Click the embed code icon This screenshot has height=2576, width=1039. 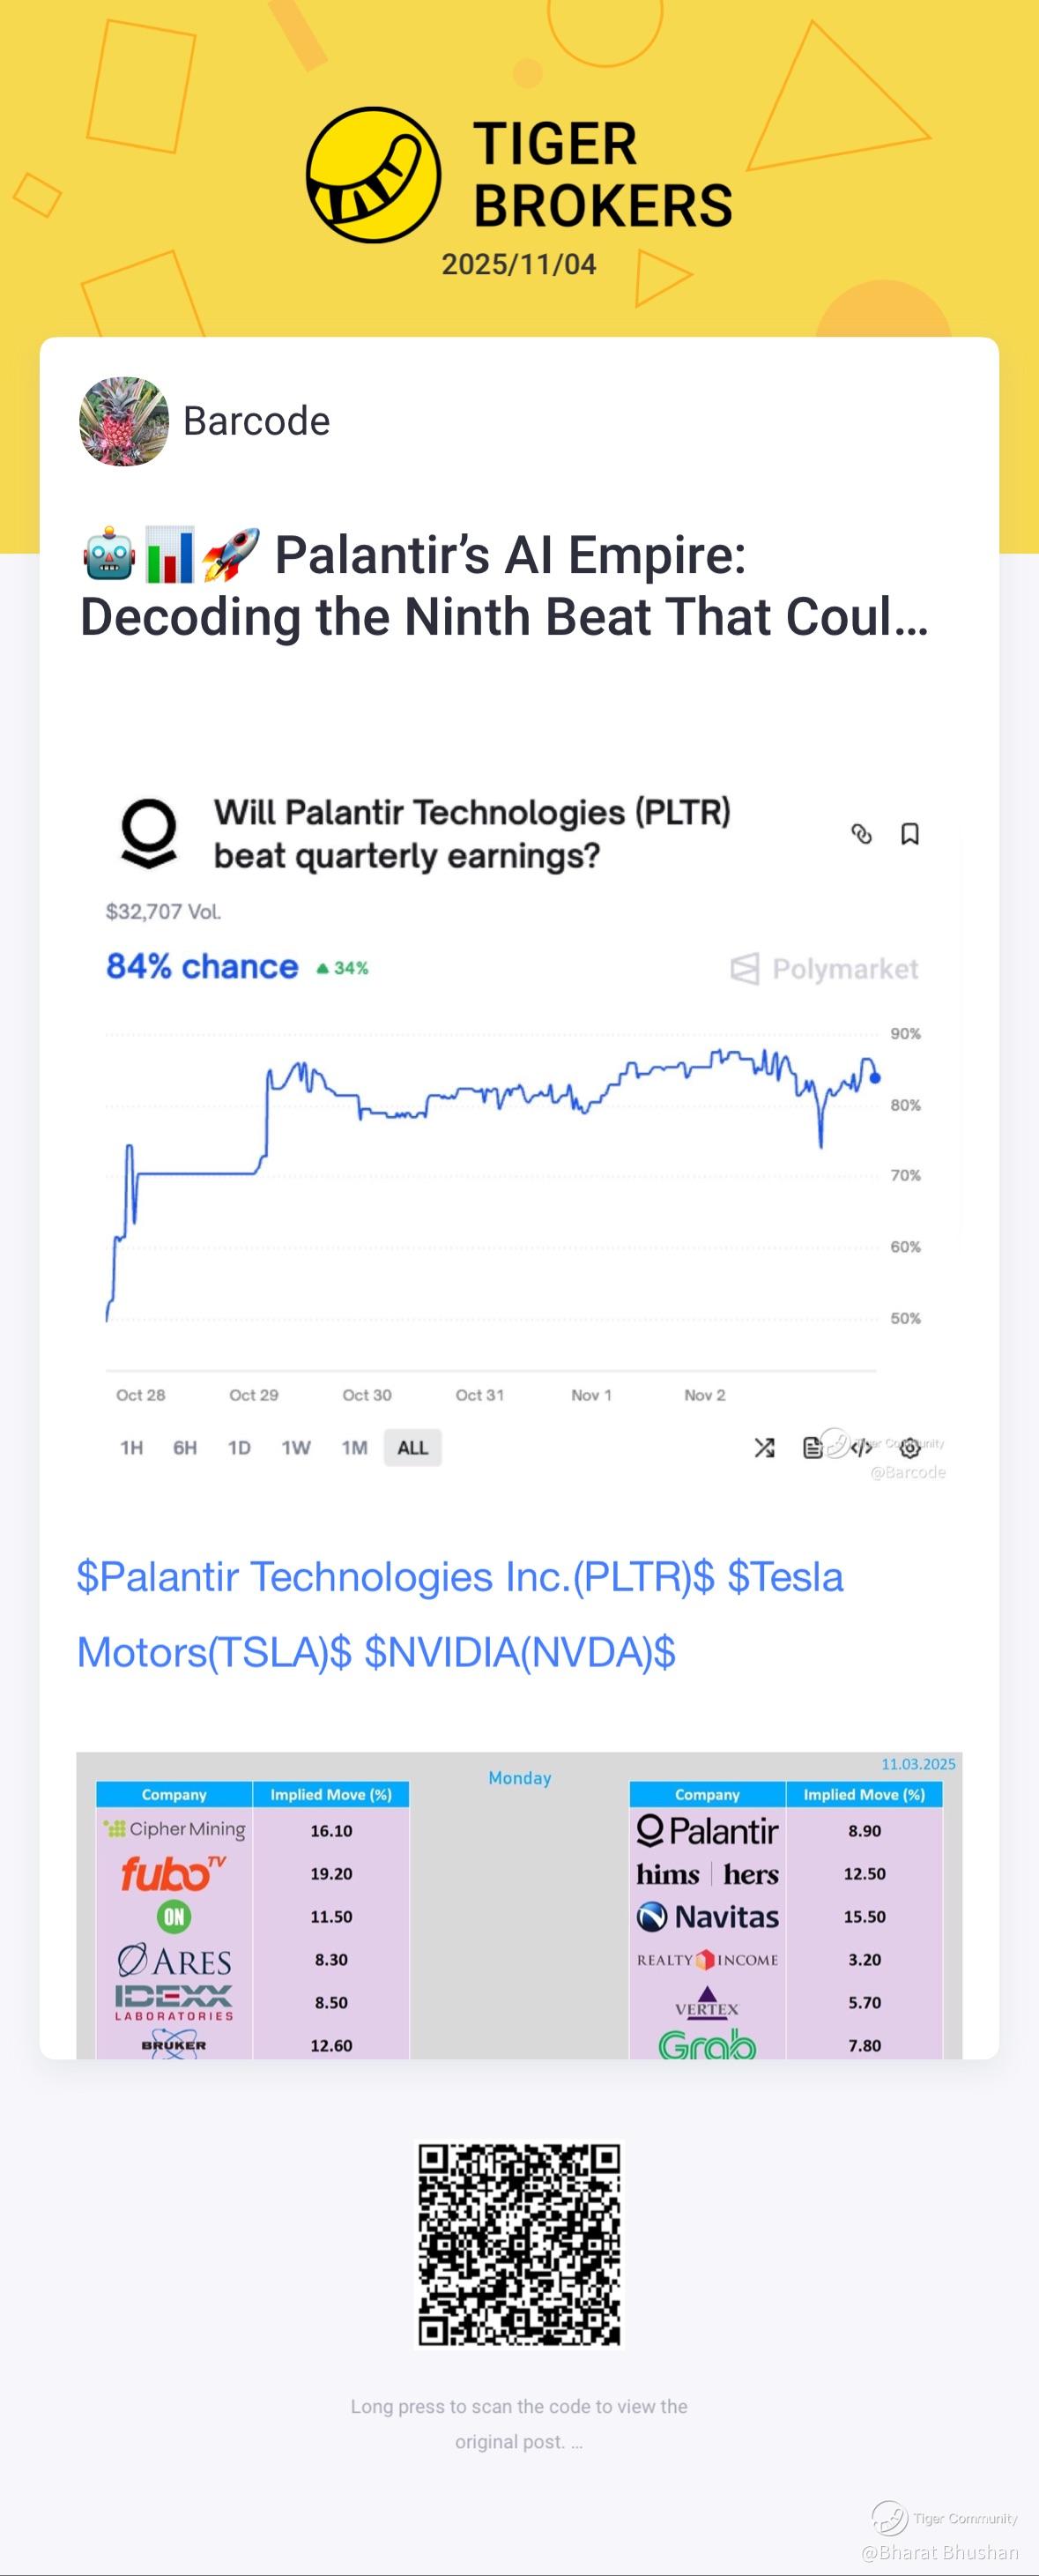tap(861, 1447)
